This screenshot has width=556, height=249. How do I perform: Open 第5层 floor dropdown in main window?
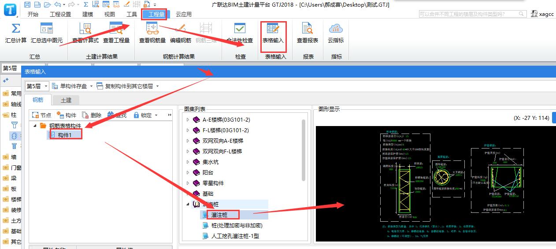[11, 68]
